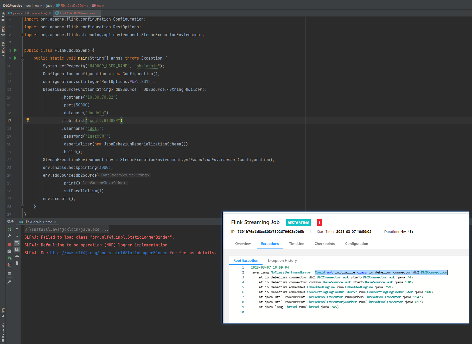Select FlinkCdcDb2Demo tab in Run panel
Screen dimensions: 472x344
(38, 222)
